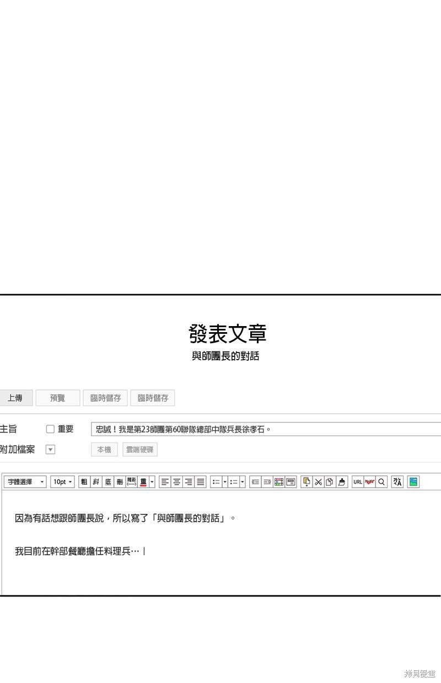The image size is (441, 683).
Task: Insert an image with picture icon
Action: pos(413,482)
